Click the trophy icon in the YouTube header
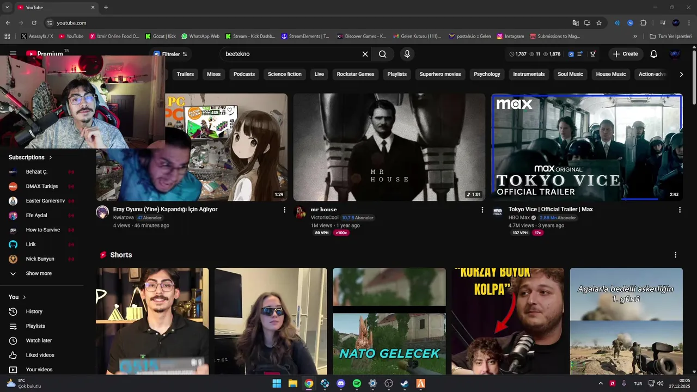The height and width of the screenshot is (392, 697). point(593,54)
